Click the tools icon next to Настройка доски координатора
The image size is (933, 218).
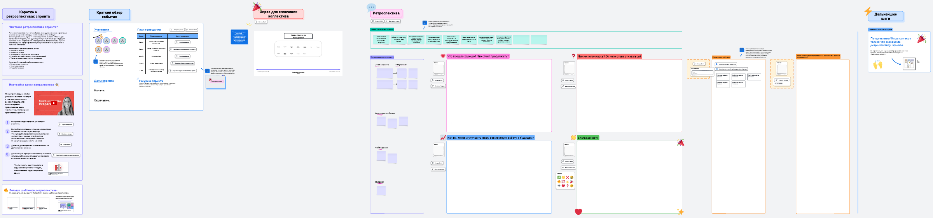coord(57,85)
